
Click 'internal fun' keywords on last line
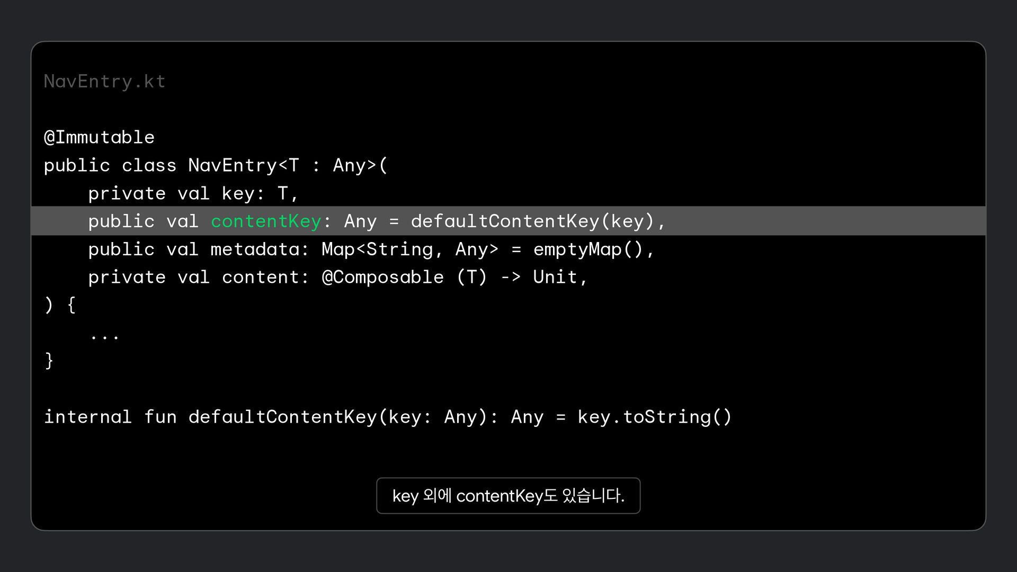pos(110,417)
